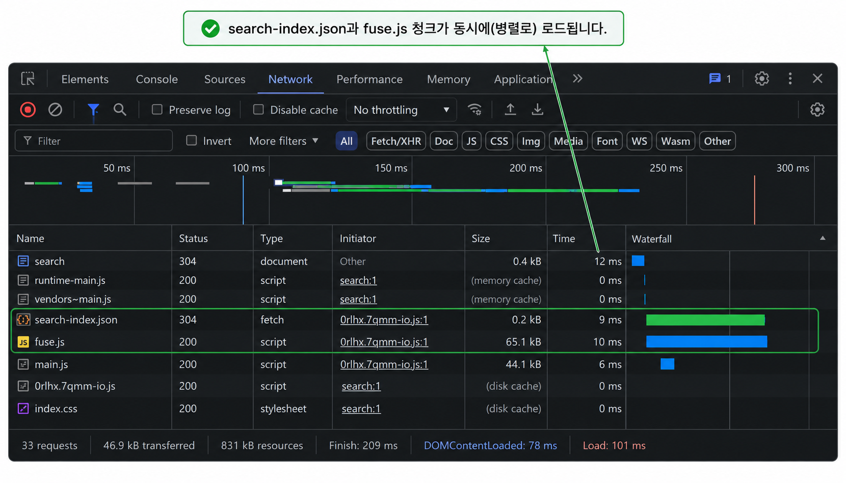
Task: Open the initiator link of search-index.json
Action: point(384,319)
